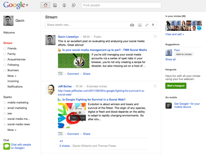Click Paul's suggestion avatar

[169, 52]
